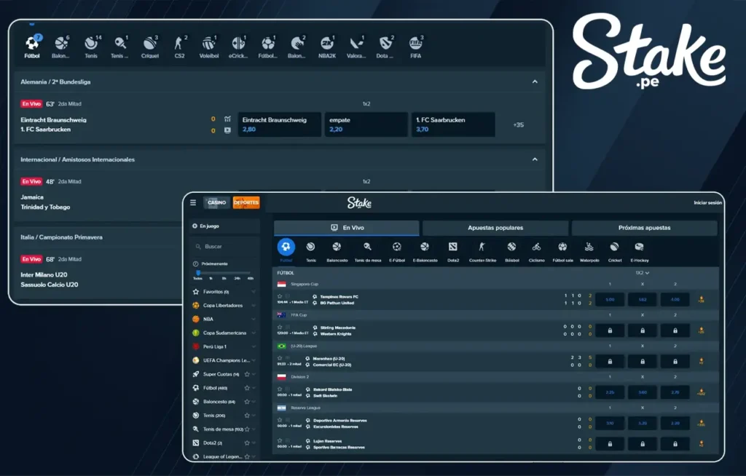Image resolution: width=746 pixels, height=476 pixels.
Task: Collapse the Alemania / 2ª Bundesliga section
Action: click(535, 82)
